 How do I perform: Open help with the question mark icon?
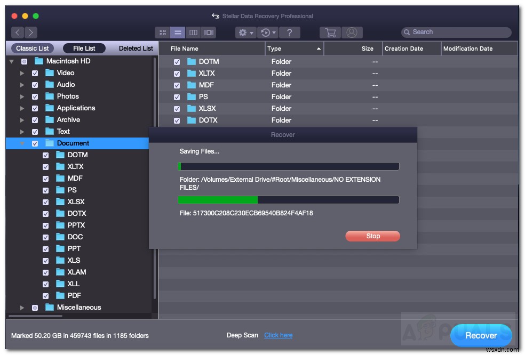click(x=289, y=33)
